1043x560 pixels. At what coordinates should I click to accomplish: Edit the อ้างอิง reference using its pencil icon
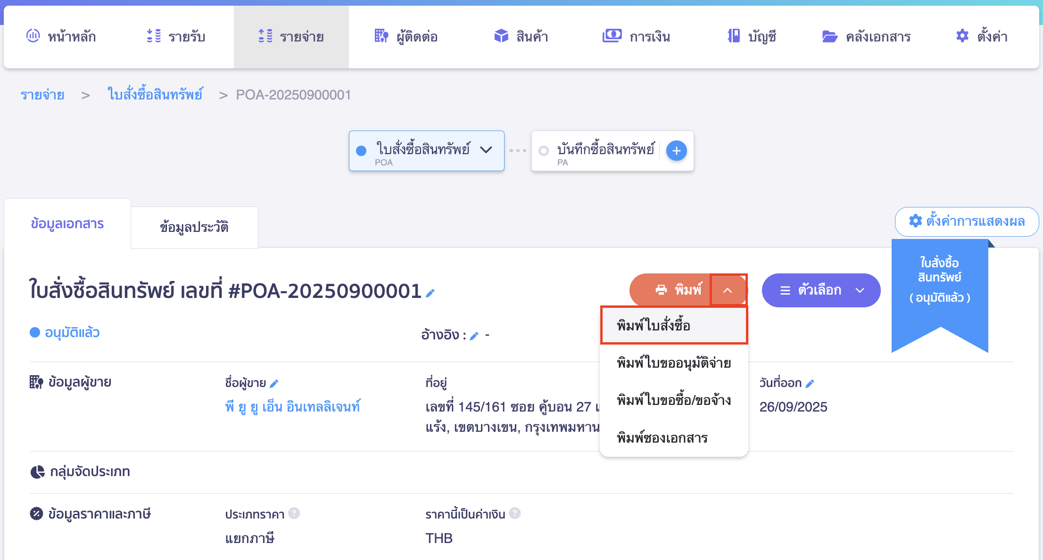(475, 336)
